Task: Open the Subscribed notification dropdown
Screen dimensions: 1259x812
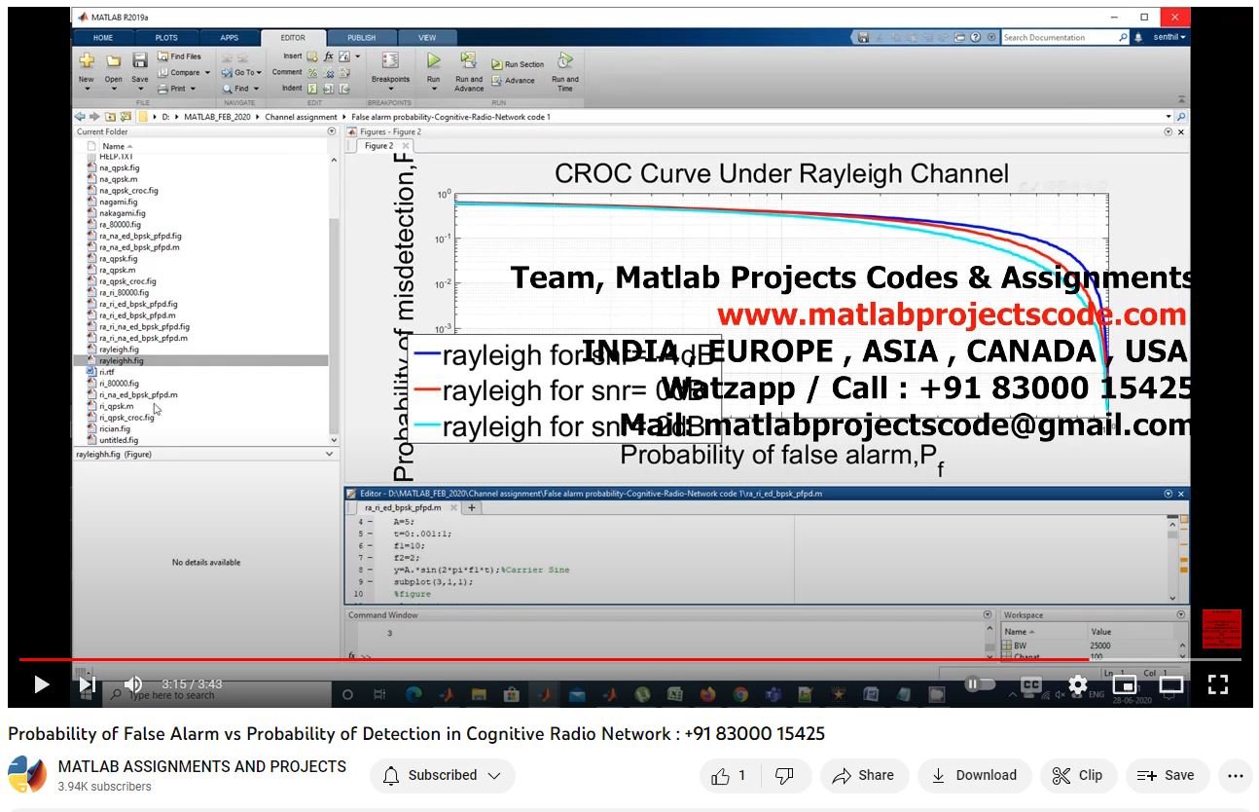Action: [x=443, y=775]
